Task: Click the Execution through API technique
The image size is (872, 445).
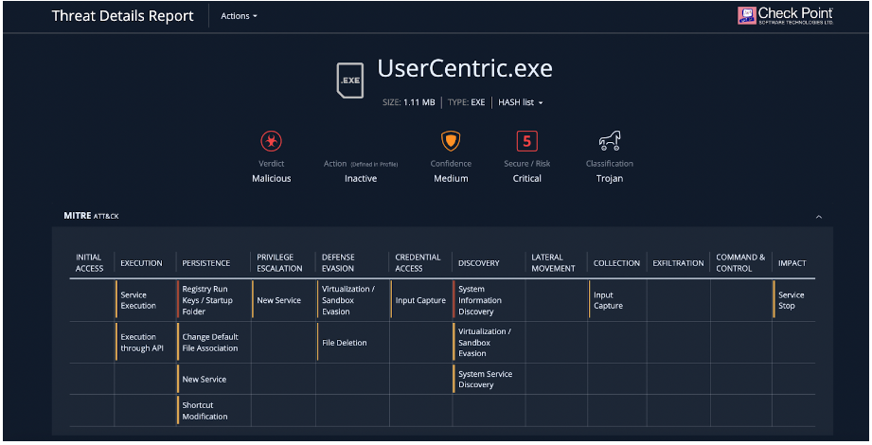Action: coord(142,343)
